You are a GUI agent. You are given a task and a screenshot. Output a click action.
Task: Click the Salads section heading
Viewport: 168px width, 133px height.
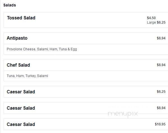(x=10, y=5)
